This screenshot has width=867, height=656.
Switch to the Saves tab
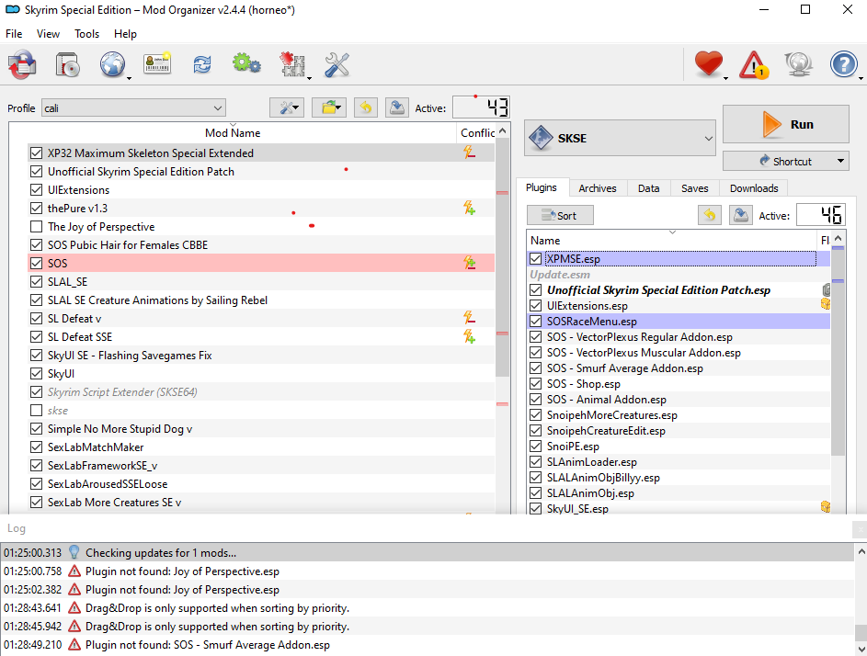click(694, 188)
